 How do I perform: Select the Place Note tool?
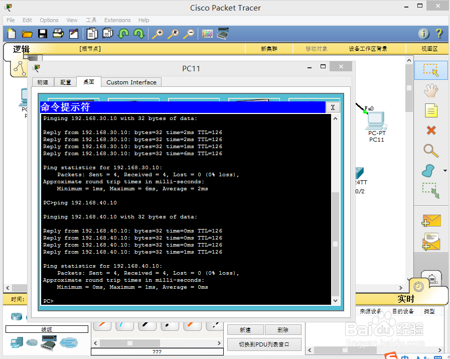coord(431,110)
